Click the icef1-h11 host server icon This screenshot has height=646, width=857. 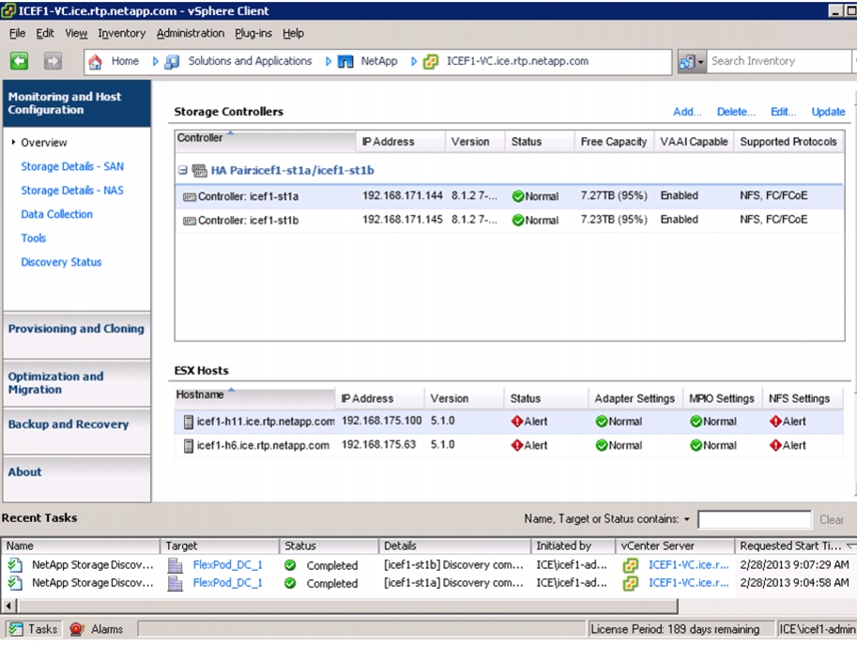coord(188,422)
